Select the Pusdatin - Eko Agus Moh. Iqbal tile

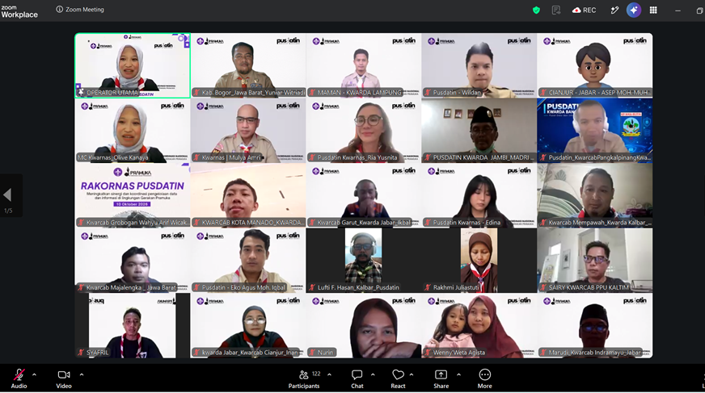point(248,261)
